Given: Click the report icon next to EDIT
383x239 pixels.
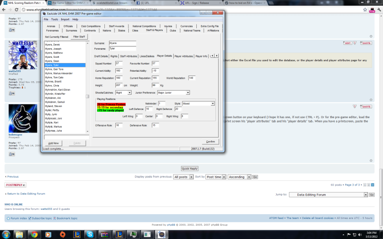Looking at the screenshot, I should click(355, 43).
